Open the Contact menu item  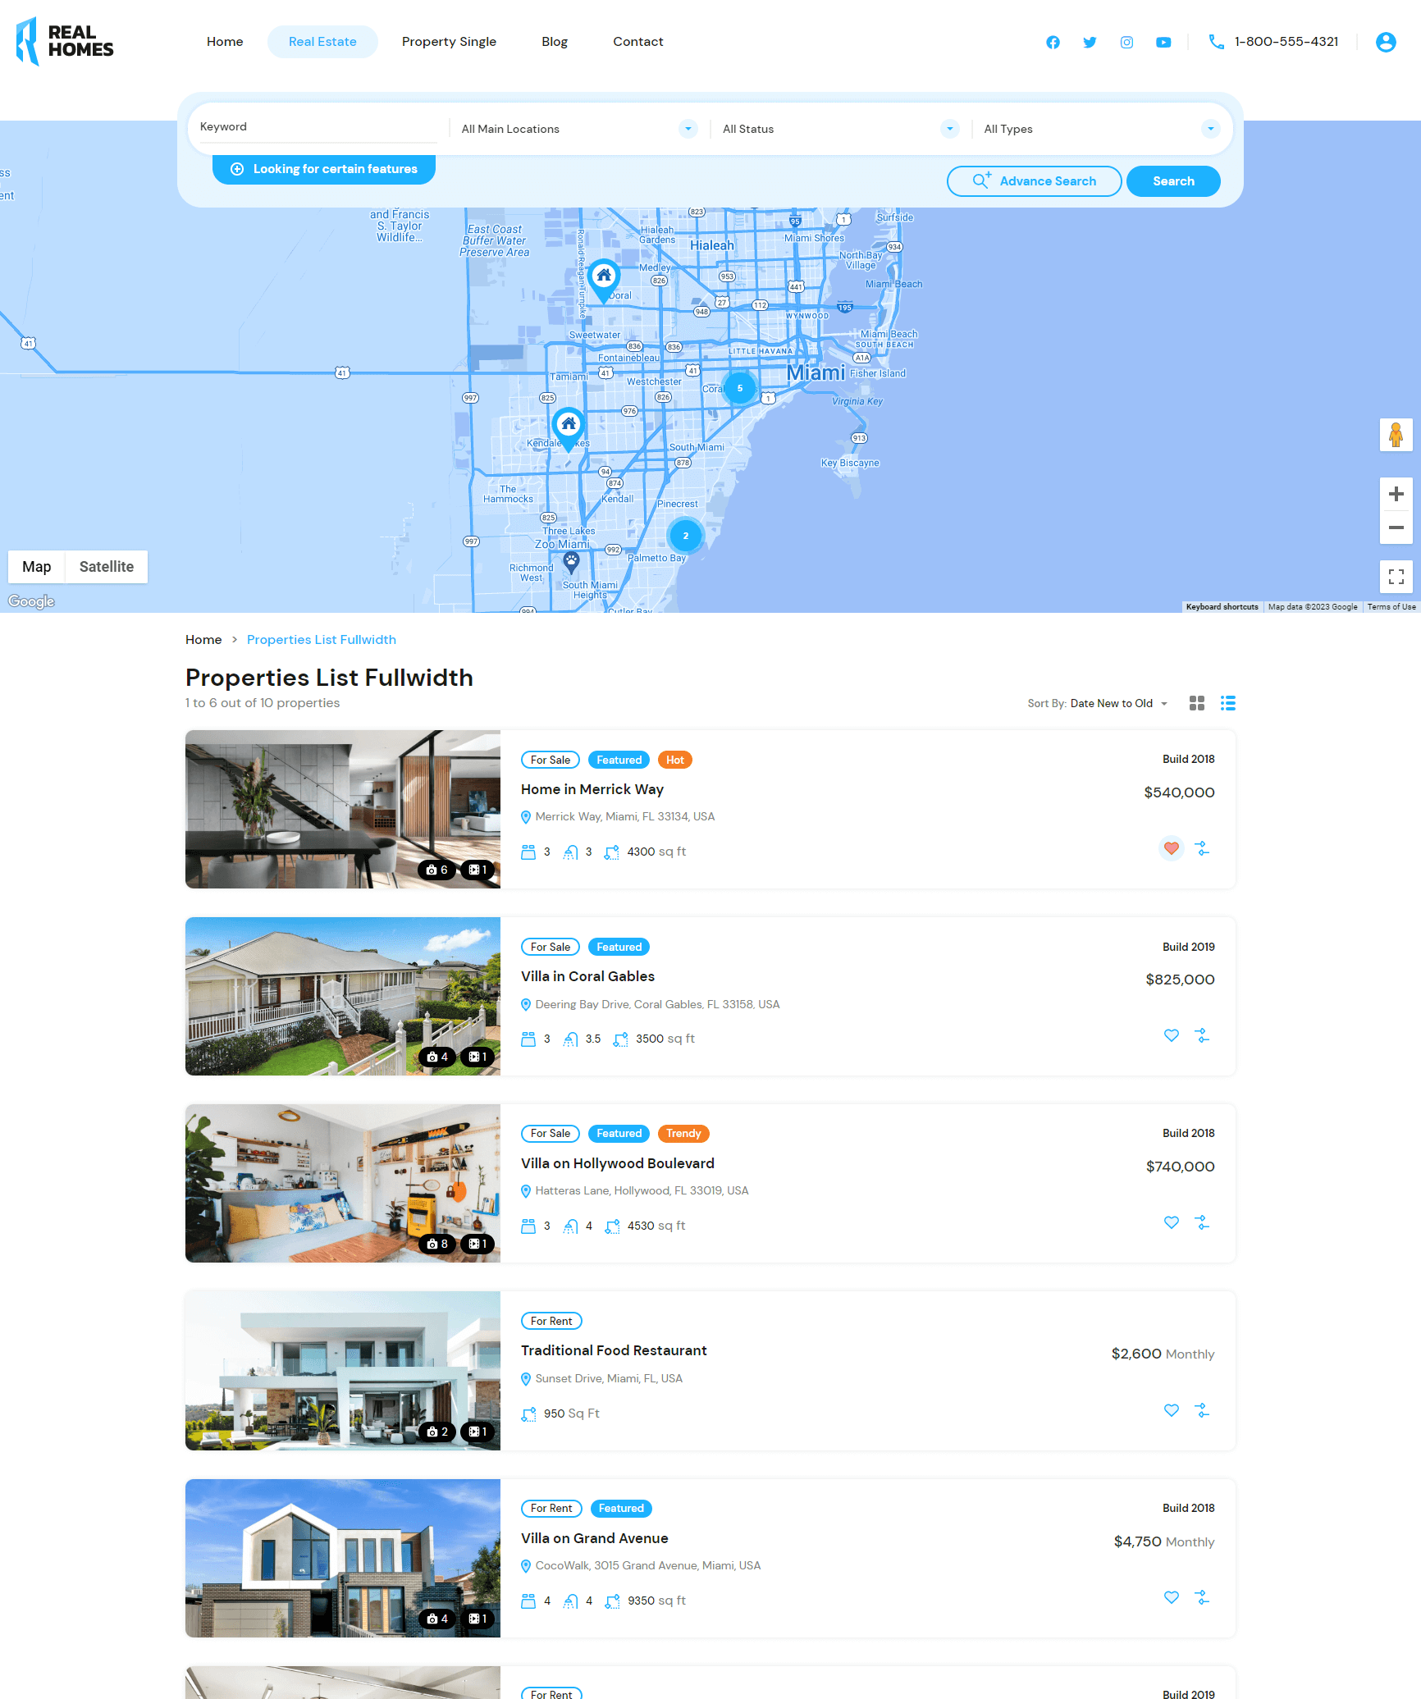tap(638, 42)
